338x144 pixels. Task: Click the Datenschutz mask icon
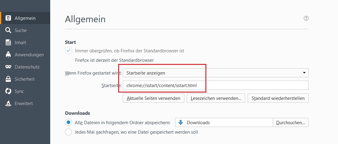point(9,67)
